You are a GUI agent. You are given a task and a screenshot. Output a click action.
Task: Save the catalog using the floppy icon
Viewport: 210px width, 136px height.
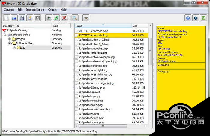click(22, 18)
